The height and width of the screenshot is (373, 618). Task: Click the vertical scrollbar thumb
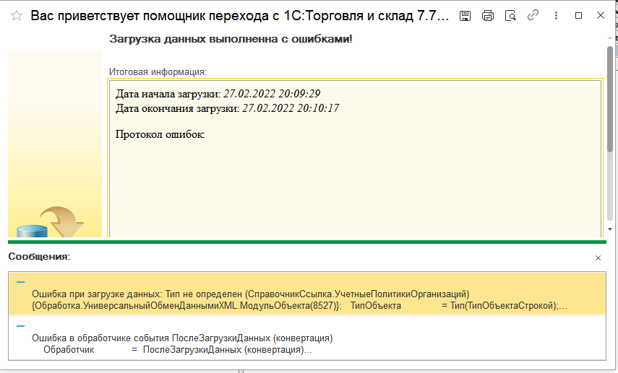click(x=610, y=99)
